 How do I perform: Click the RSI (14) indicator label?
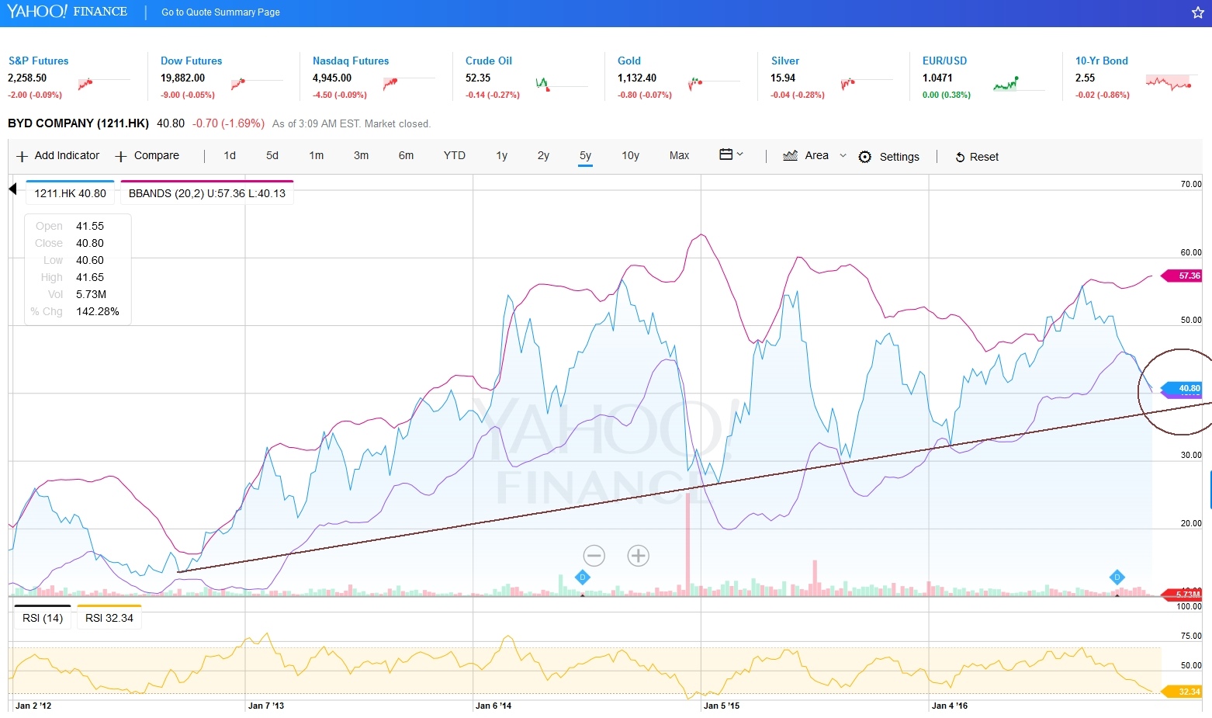[43, 618]
